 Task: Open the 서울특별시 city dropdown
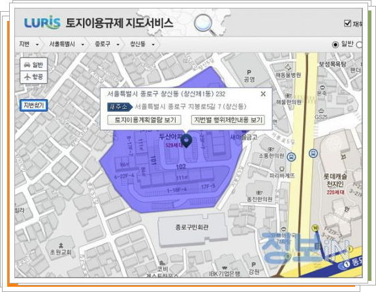tap(67, 44)
